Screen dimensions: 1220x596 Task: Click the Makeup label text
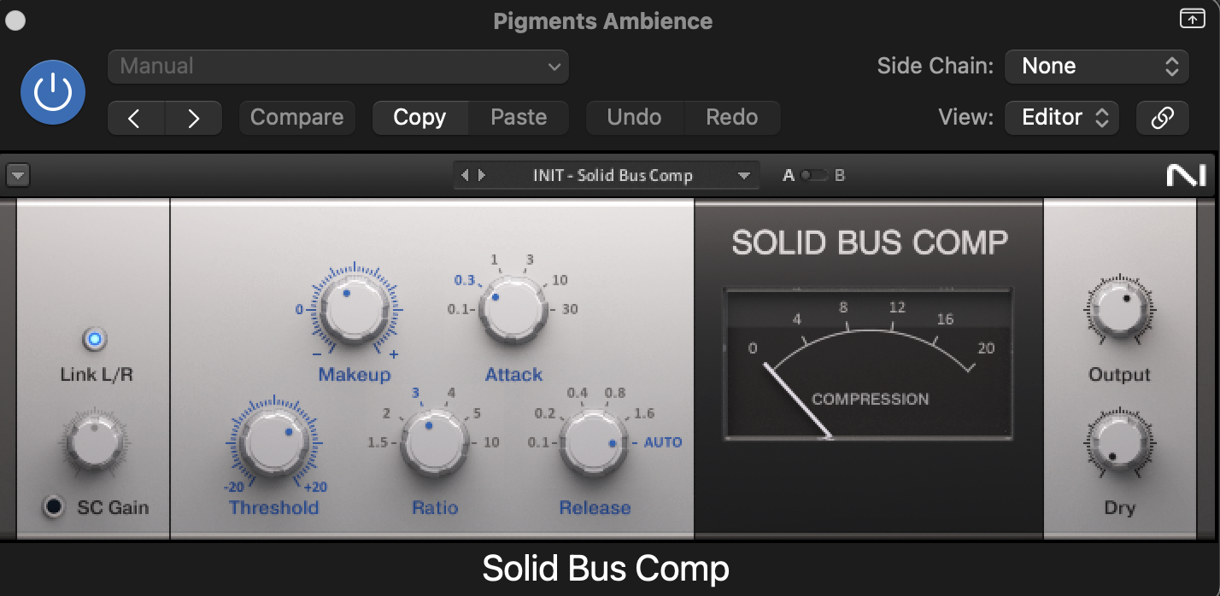coord(355,374)
